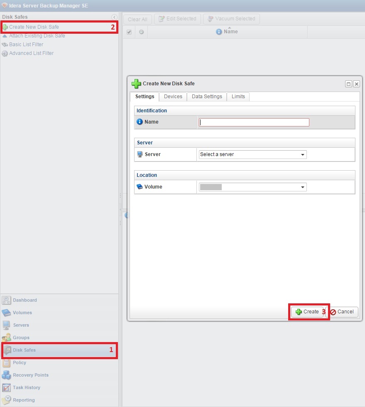This screenshot has height=407, width=365.
Task: Click the Idera shield logo icon
Action: point(5,5)
